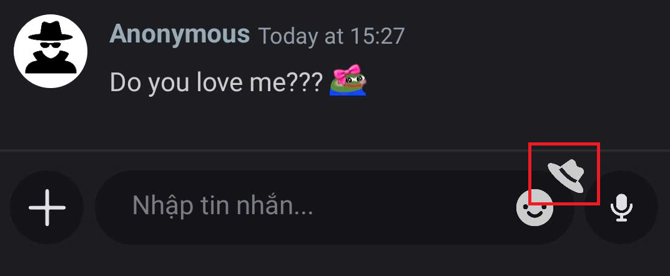Tap the message time next to Anonymous
Screen dimensions: 670x276
tap(331, 36)
